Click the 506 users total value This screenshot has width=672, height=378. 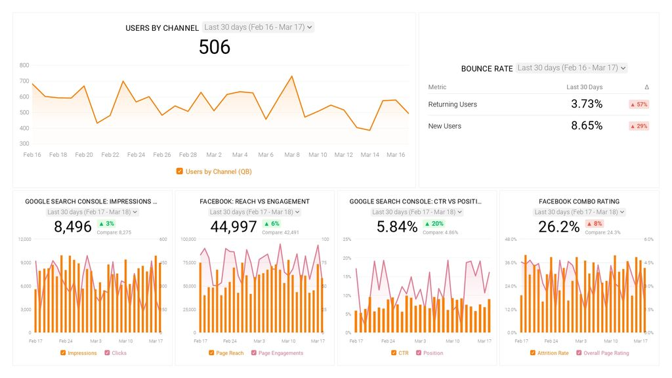(x=215, y=47)
